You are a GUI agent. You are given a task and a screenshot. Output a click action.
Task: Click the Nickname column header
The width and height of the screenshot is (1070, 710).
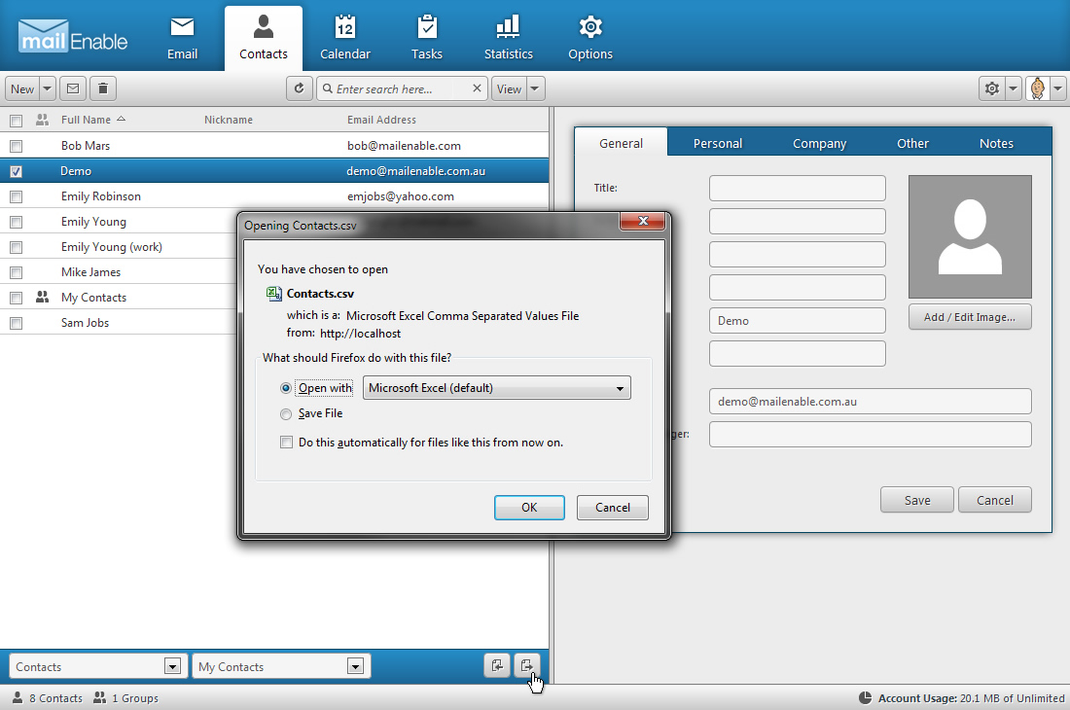click(x=229, y=120)
